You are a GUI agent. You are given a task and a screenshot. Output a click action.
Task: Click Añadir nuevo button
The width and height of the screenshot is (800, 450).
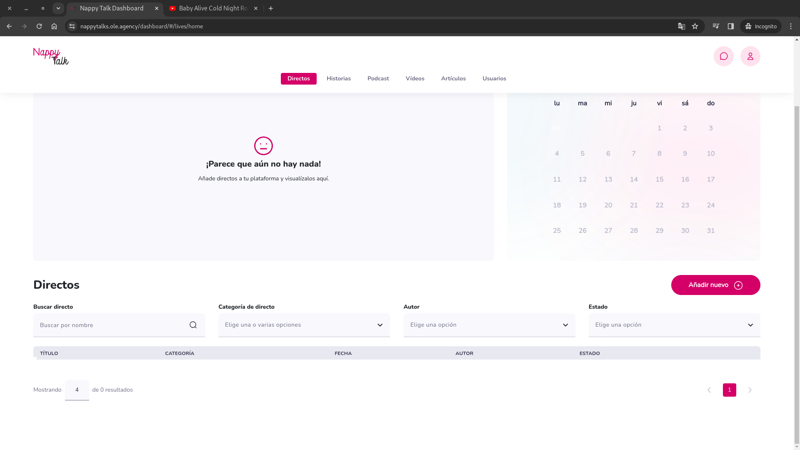pyautogui.click(x=715, y=285)
